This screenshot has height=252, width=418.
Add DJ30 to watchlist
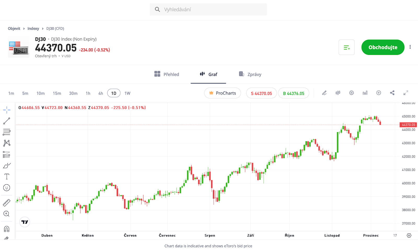pos(347,47)
